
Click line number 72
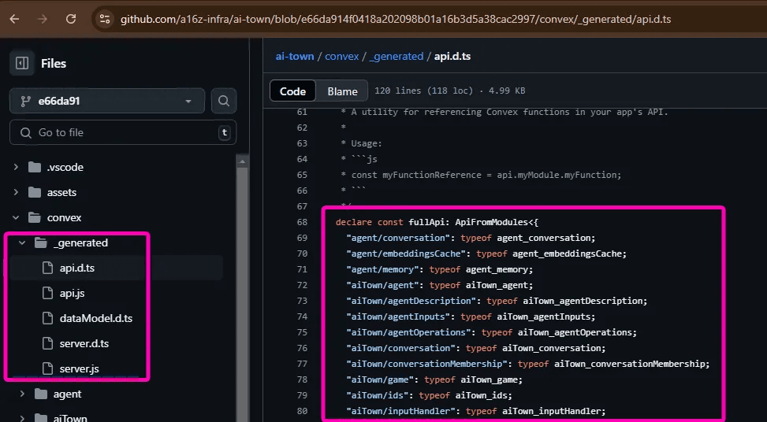tap(302, 285)
